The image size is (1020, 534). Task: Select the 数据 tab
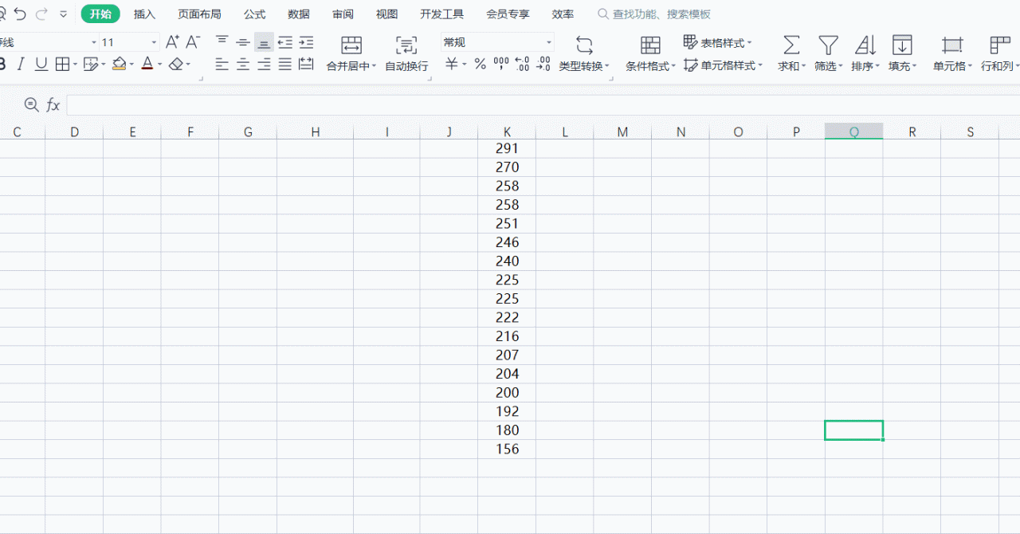(x=299, y=14)
